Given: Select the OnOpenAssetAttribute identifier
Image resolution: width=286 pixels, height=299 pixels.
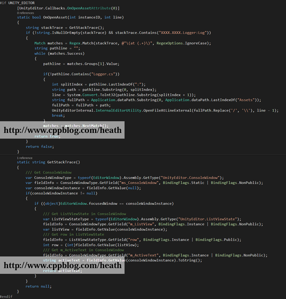Looking at the screenshot, I should (x=89, y=8).
